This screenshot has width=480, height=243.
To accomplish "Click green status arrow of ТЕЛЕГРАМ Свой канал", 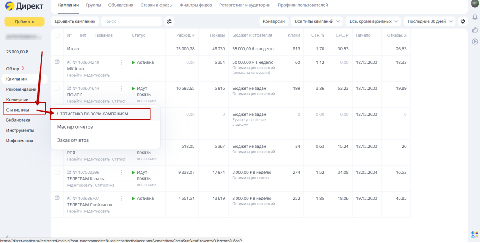I will point(133,199).
